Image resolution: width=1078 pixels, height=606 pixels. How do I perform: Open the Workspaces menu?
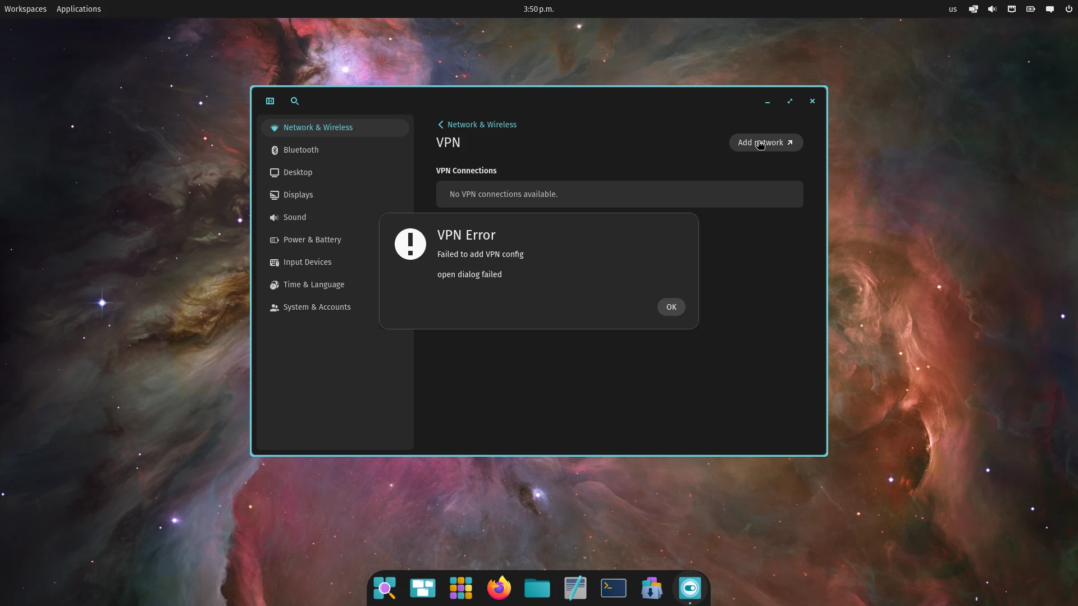25,9
